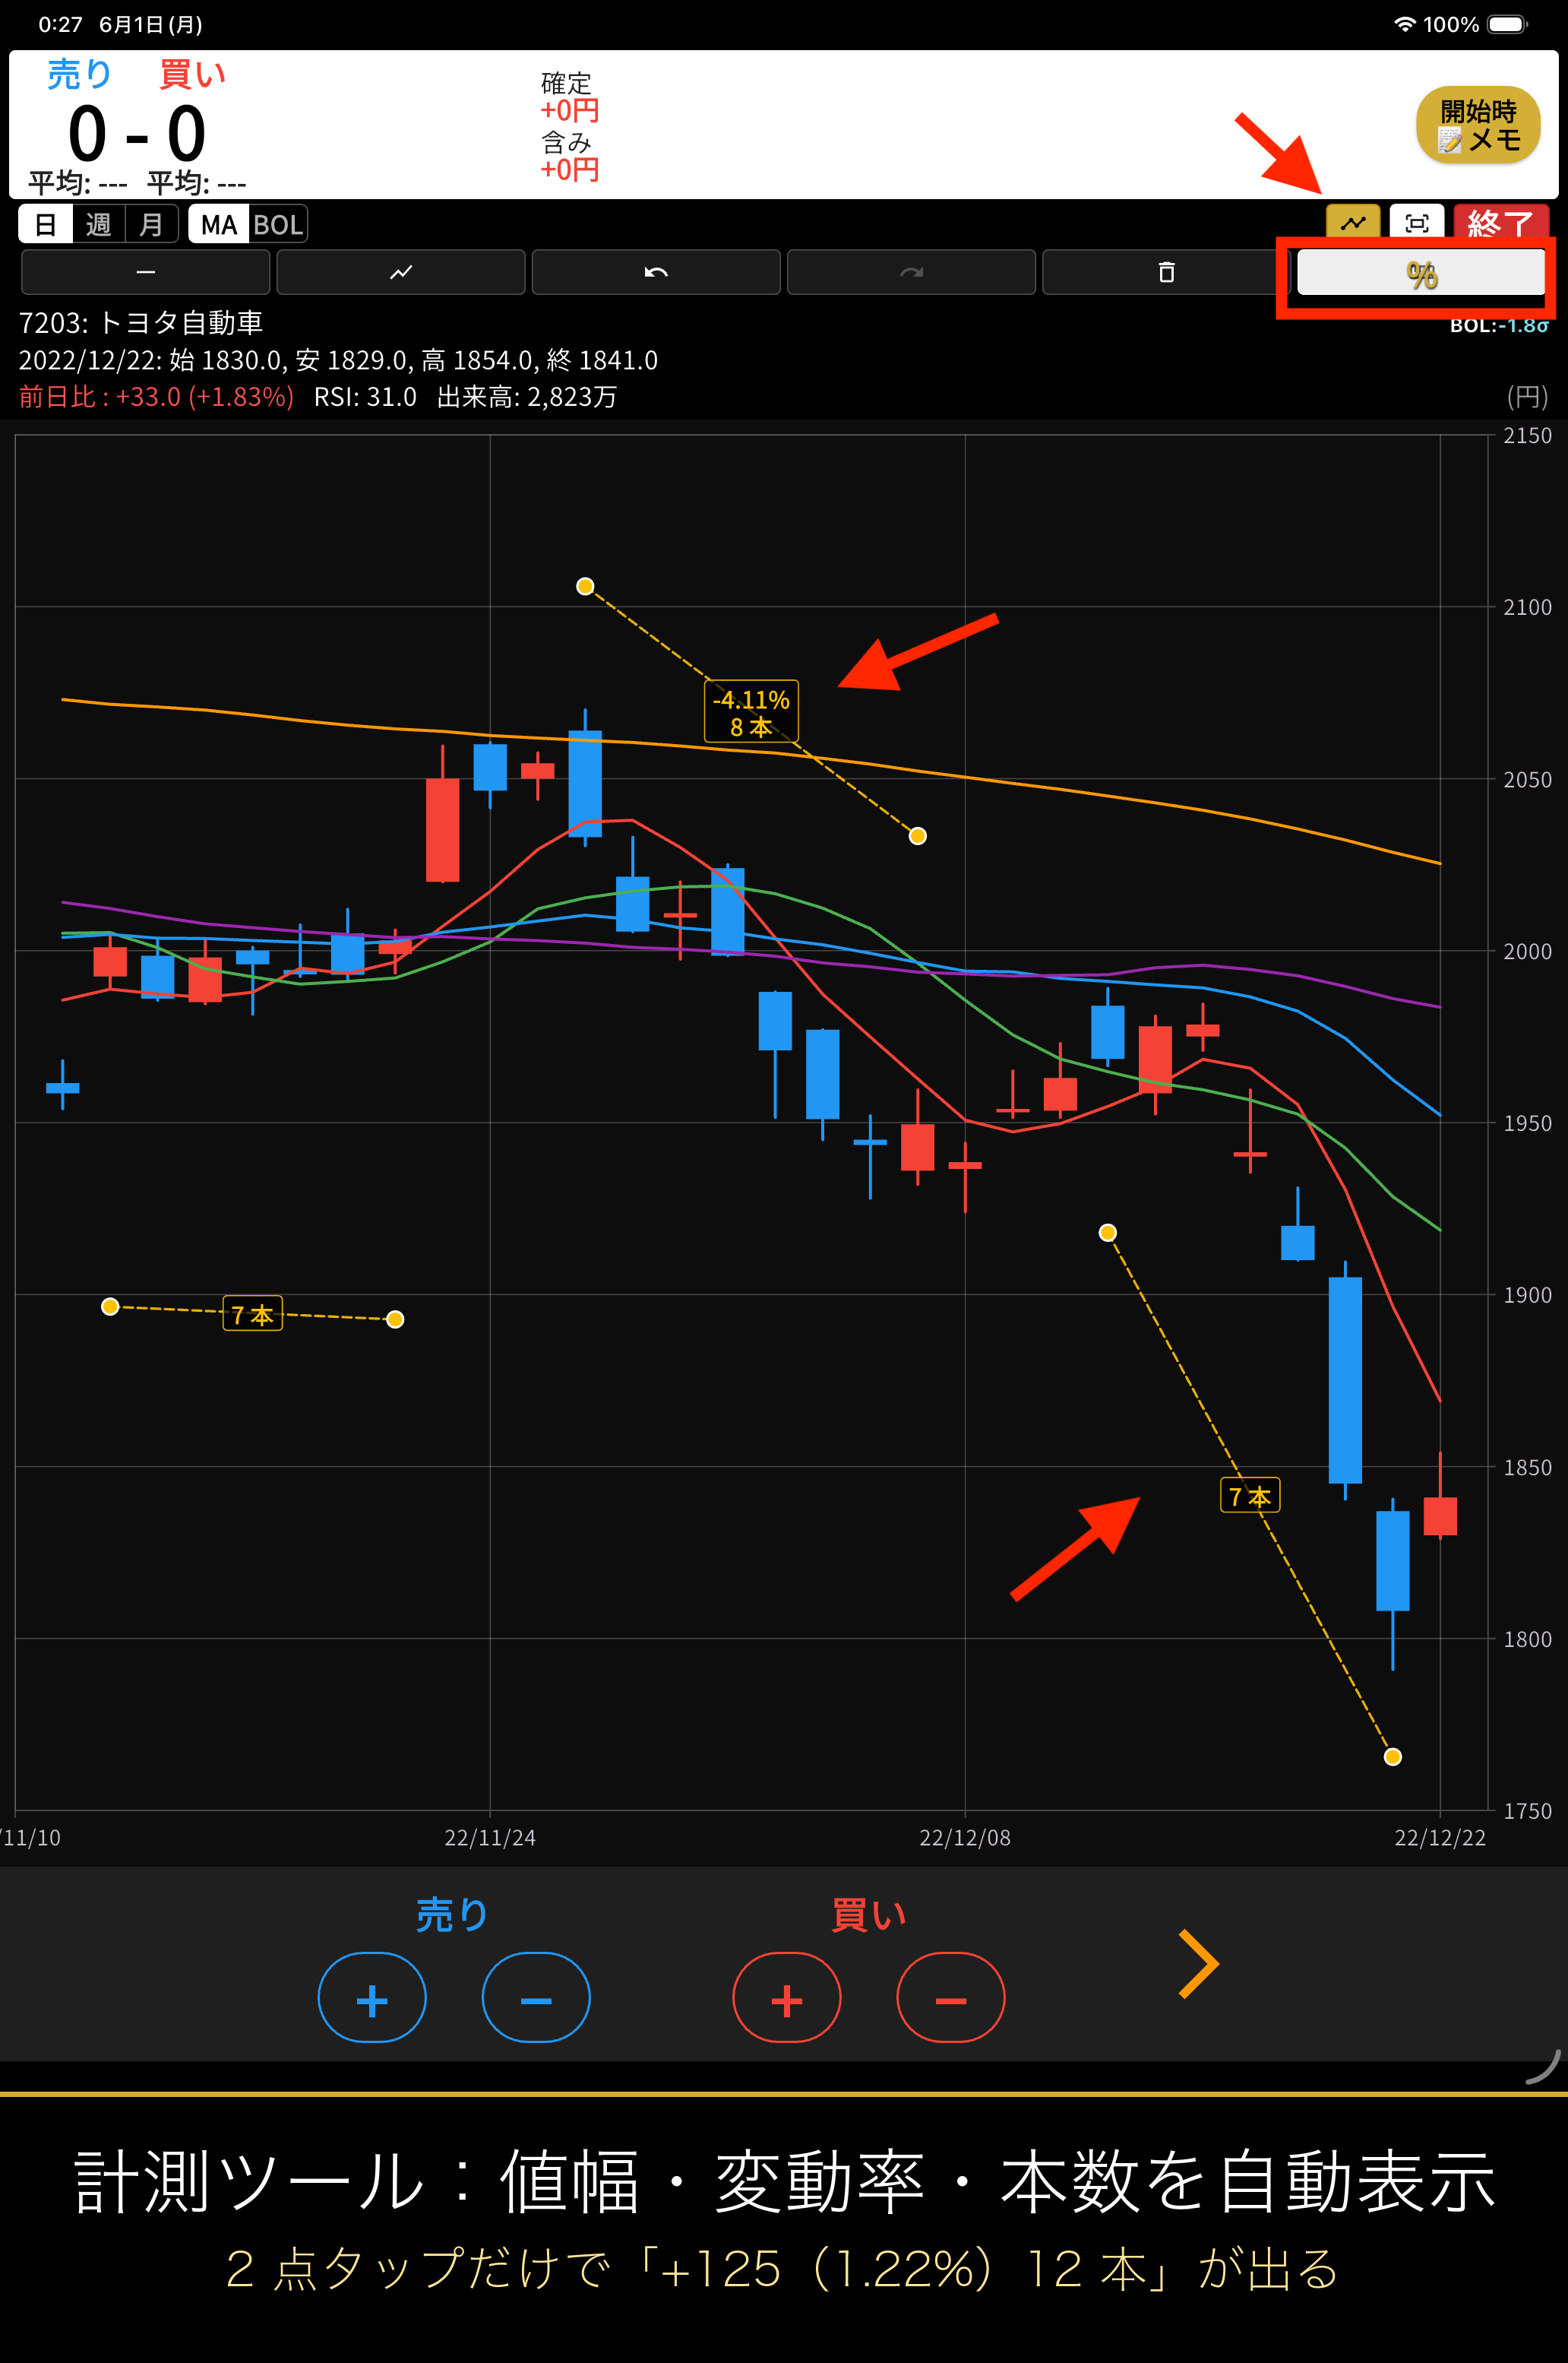1568x2363 pixels.
Task: Advance to next candle with orange chevron
Action: (1198, 1964)
